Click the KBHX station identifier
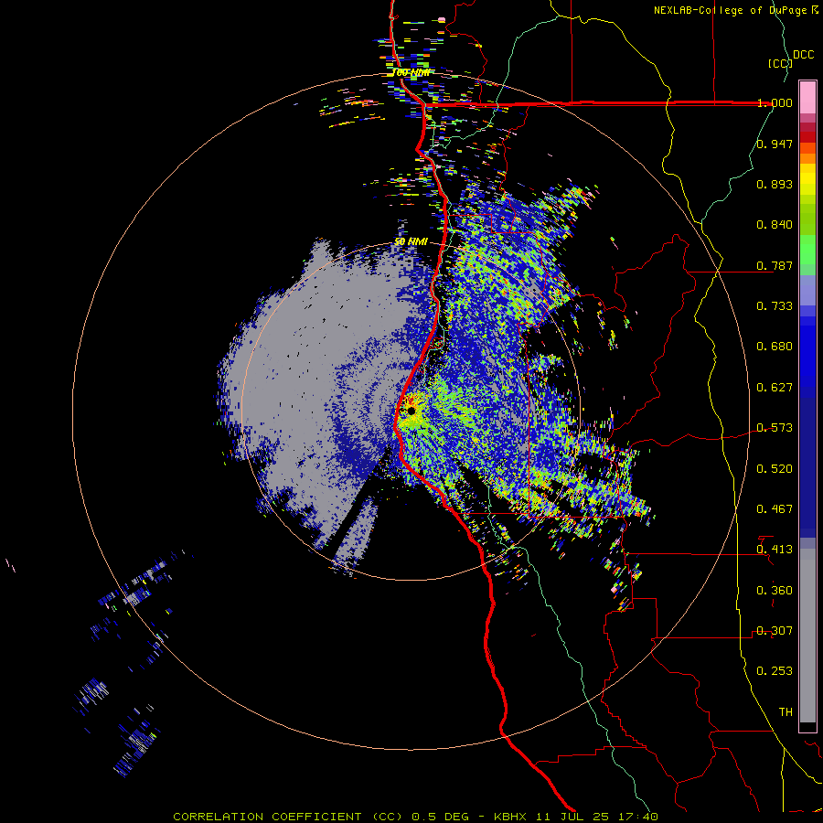823x823 pixels. (509, 817)
